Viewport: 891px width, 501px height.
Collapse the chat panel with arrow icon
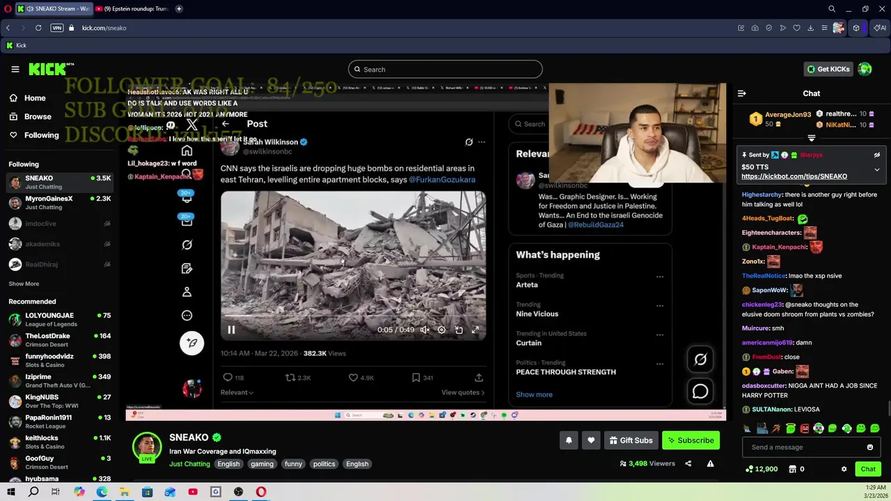pyautogui.click(x=742, y=93)
